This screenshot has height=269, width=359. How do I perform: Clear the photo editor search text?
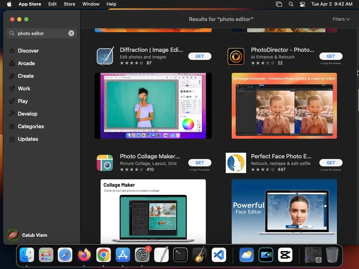[71, 33]
